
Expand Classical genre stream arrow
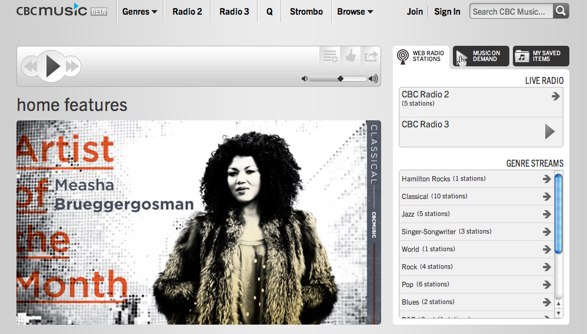pyautogui.click(x=546, y=197)
